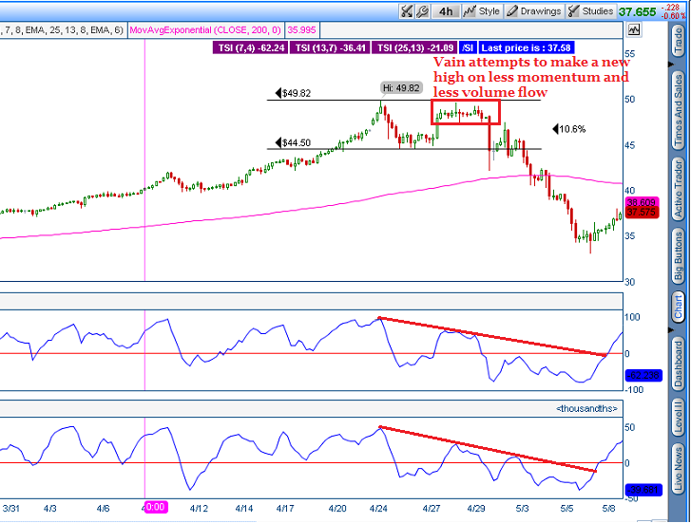This screenshot has width=691, height=523.
Task: Select the $44.50 price level label
Action: click(x=293, y=142)
